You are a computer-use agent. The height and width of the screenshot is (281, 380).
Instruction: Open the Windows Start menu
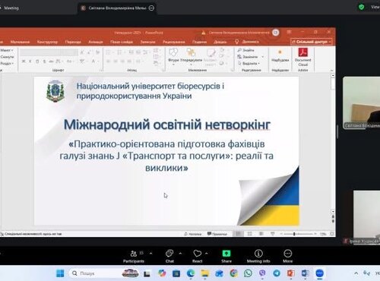(x=60, y=273)
